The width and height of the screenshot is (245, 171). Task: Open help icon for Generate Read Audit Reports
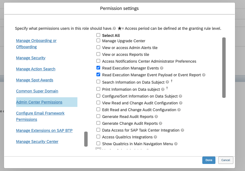(x=156, y=117)
